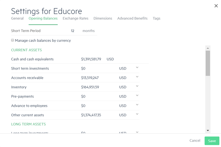Image resolution: width=221 pixels, height=147 pixels.
Task: Open currency dropdown for Advance to employees
Action: point(137,105)
